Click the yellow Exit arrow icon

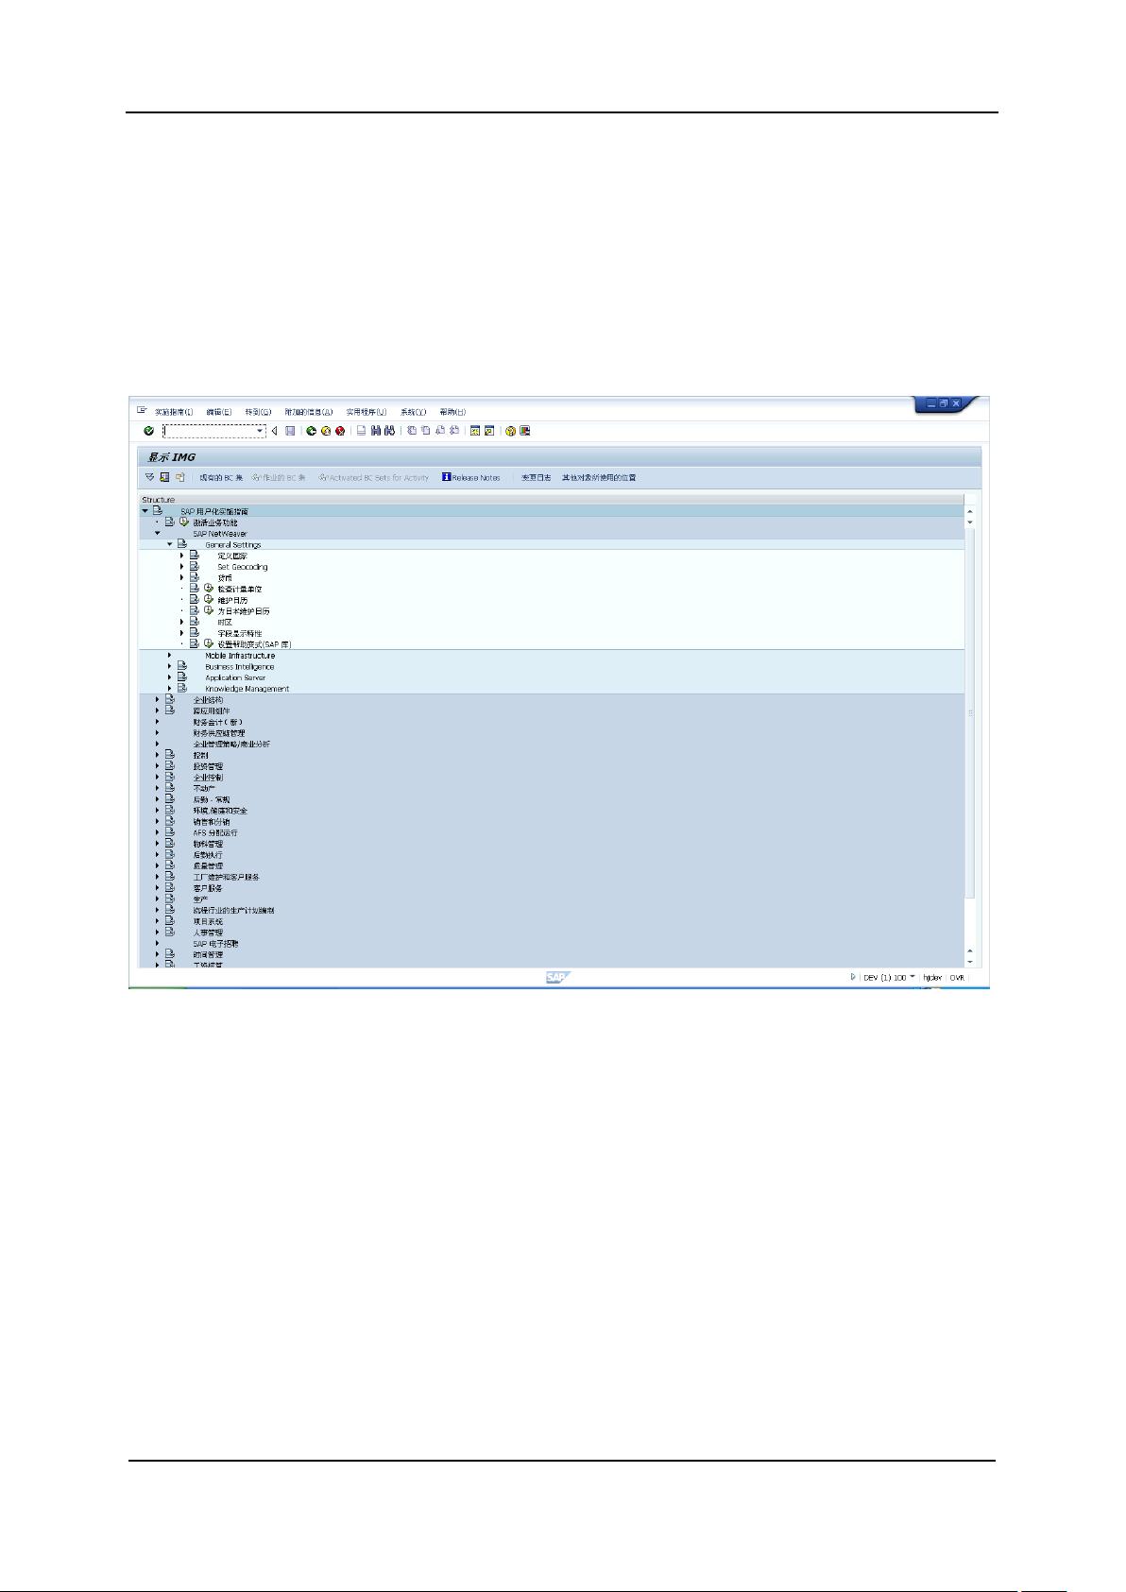[x=325, y=431]
